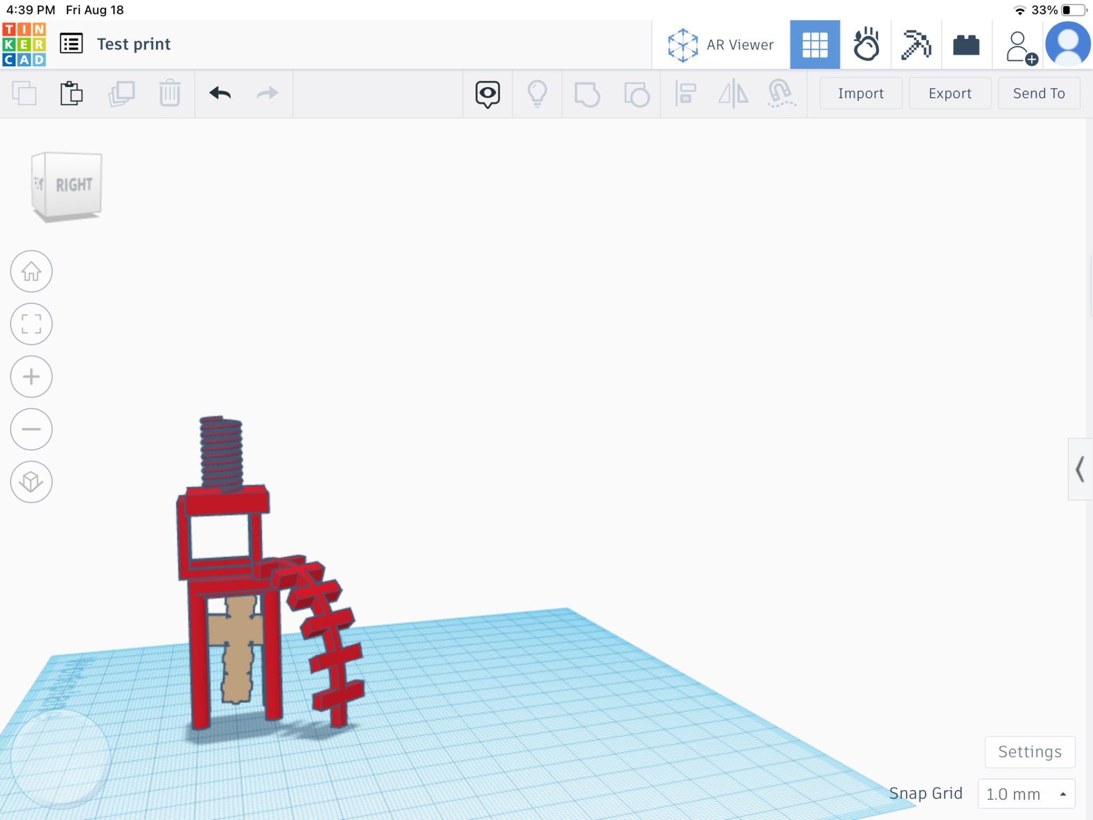The width and height of the screenshot is (1093, 820).
Task: Open the Snap Grid dropdown
Action: point(1027,794)
